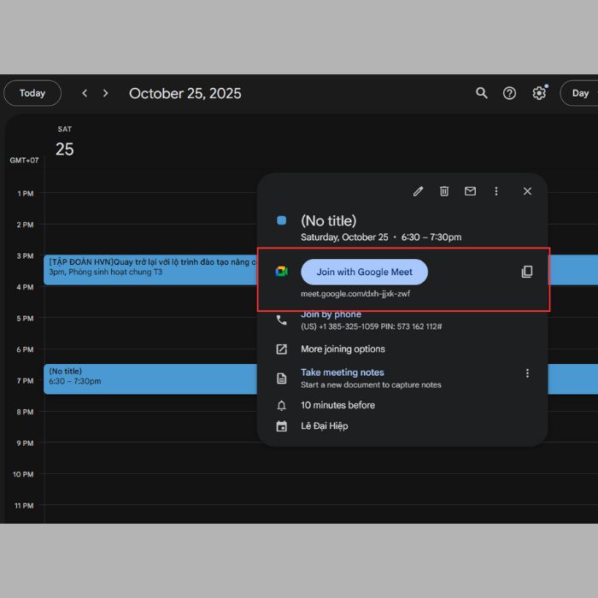
Task: Open event options three-dot menu
Action: [496, 191]
